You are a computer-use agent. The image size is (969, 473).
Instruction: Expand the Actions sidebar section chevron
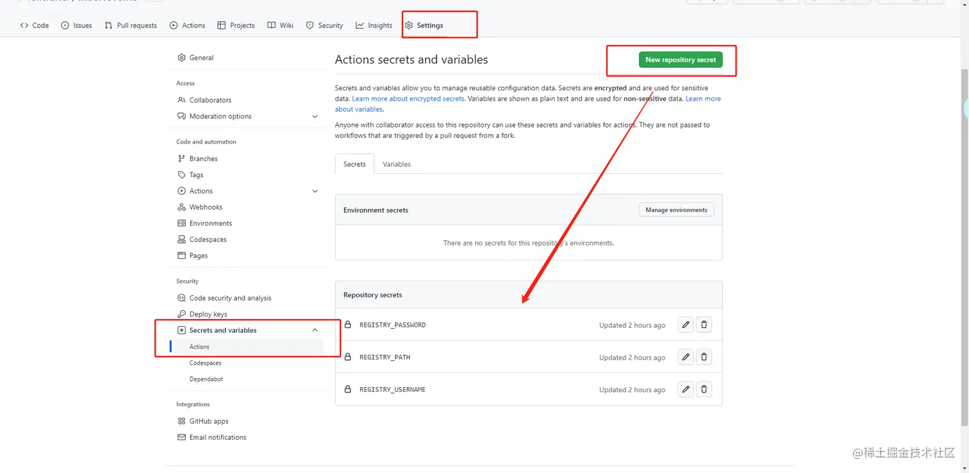[x=315, y=191]
